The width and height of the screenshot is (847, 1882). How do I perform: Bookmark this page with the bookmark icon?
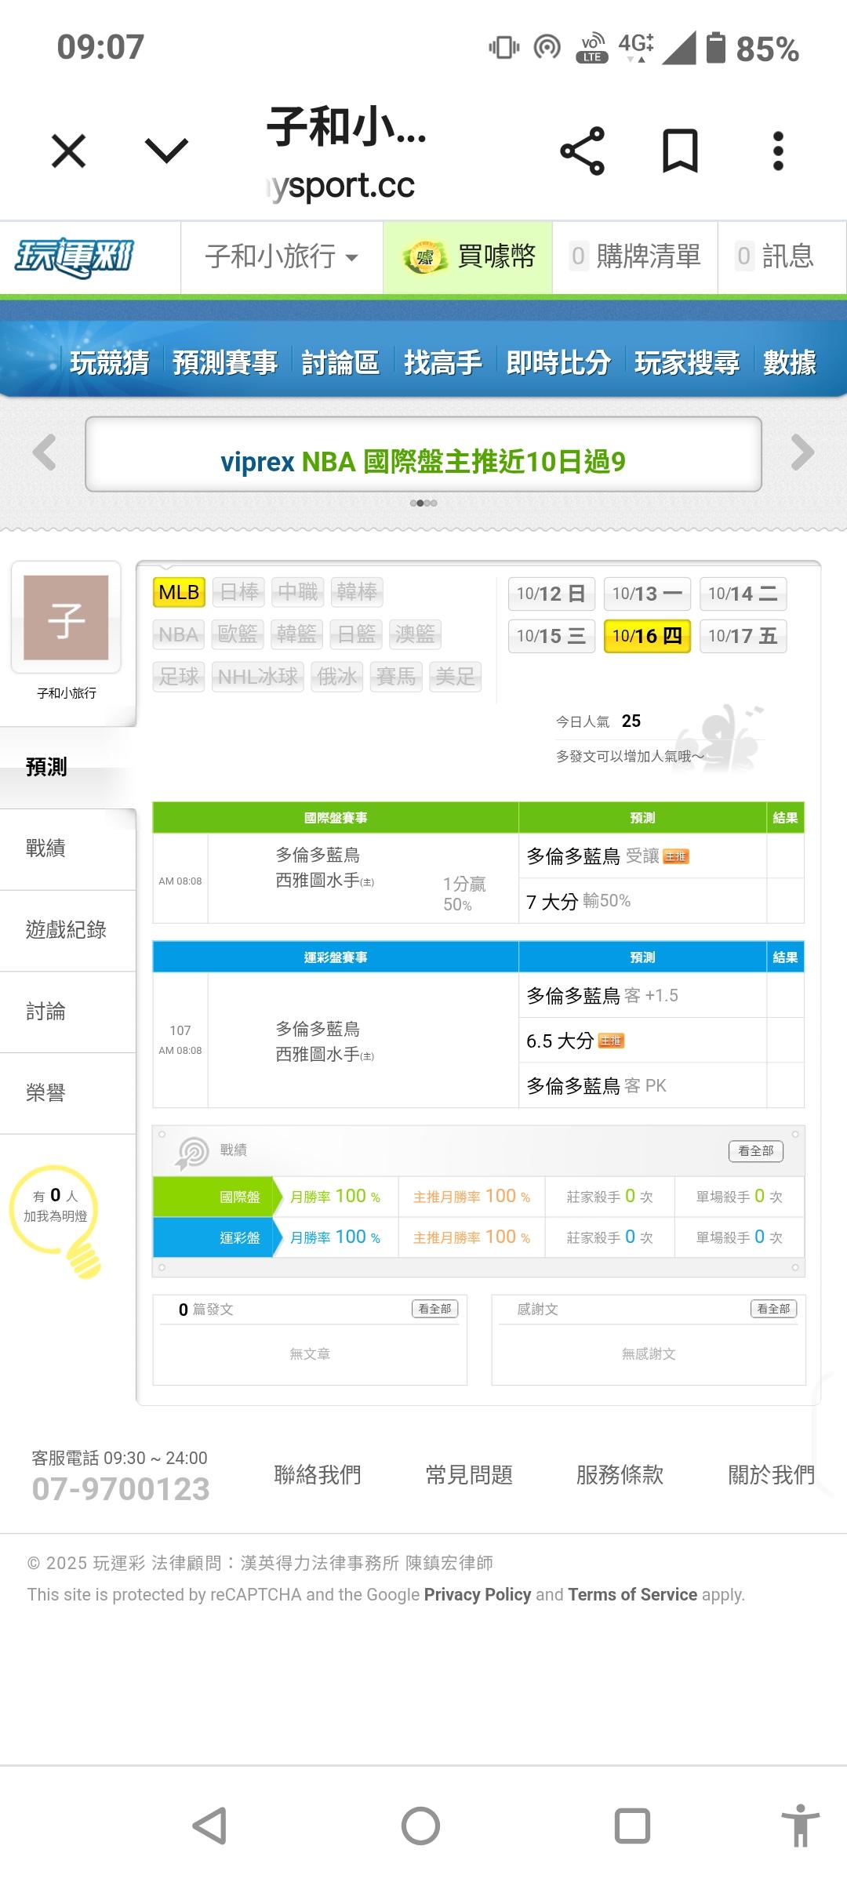pos(680,151)
